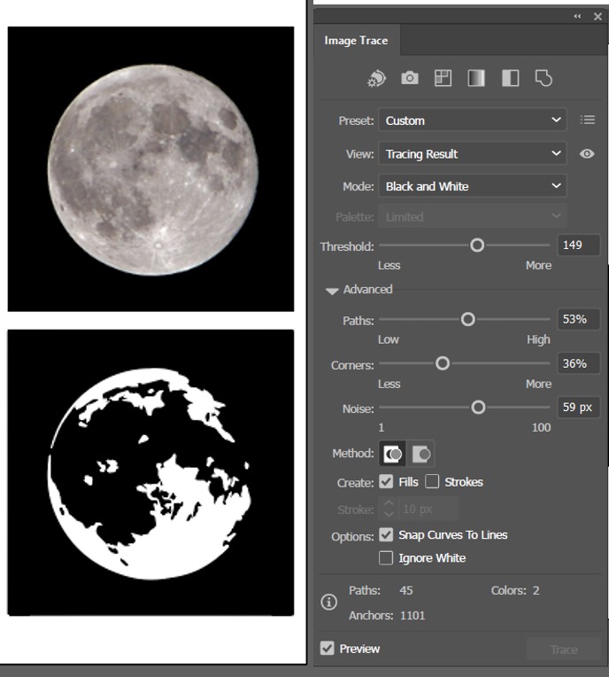Click the Threshold slider handle
The image size is (609, 677).
[x=477, y=245]
